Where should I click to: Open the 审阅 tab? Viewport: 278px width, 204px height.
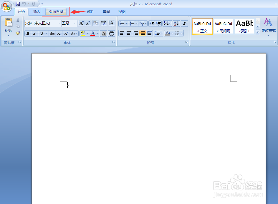pos(106,12)
